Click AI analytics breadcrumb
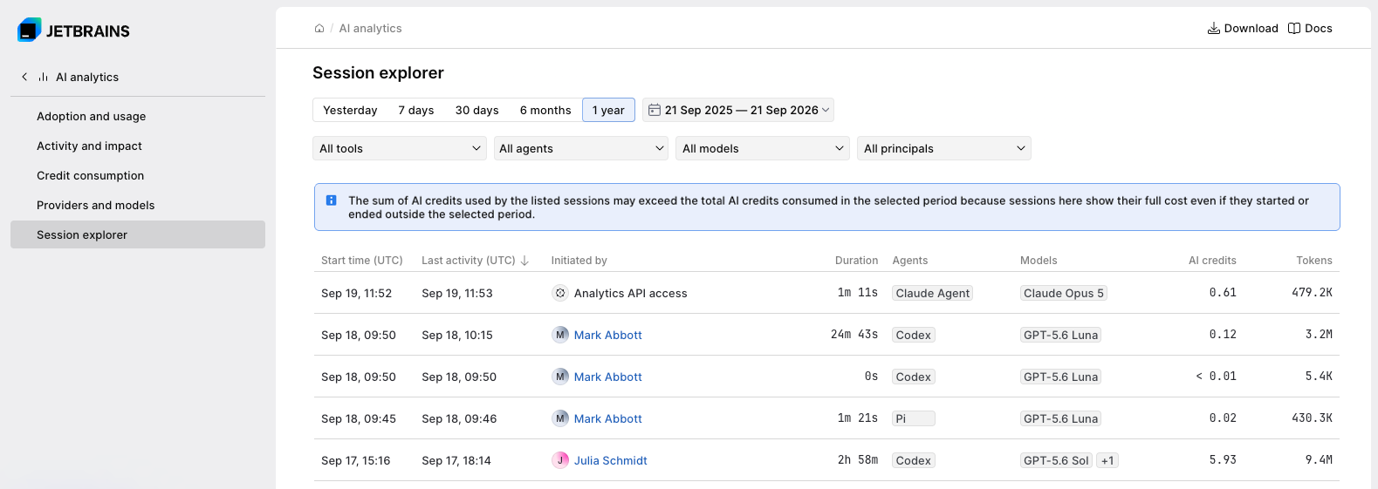This screenshot has width=1378, height=489. (370, 28)
